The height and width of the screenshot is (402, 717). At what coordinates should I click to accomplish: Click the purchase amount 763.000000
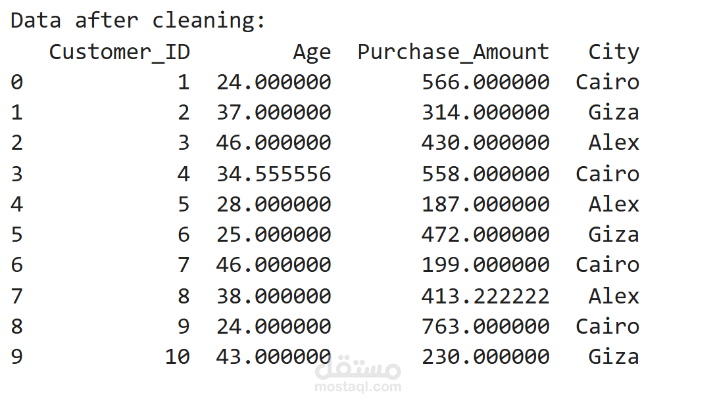[485, 326]
